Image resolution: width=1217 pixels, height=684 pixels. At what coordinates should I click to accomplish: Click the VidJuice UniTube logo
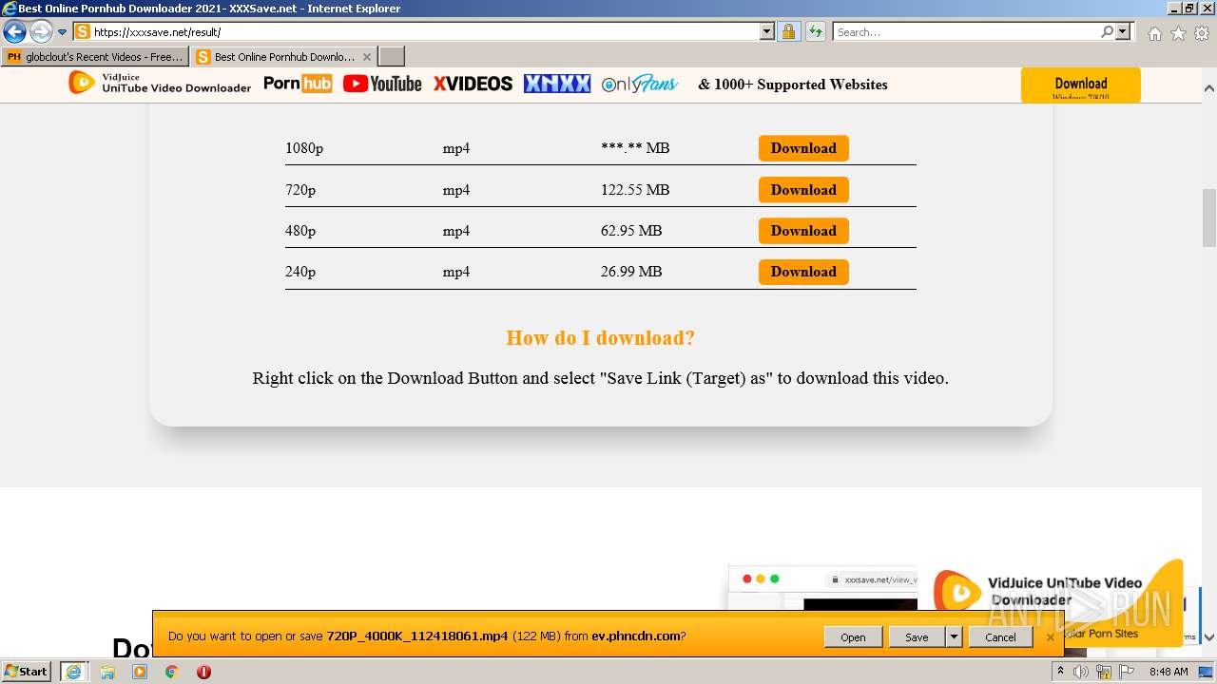click(160, 84)
